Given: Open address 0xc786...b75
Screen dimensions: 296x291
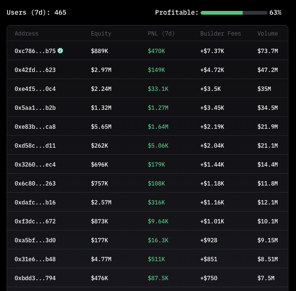Looking at the screenshot, I should [35, 51].
